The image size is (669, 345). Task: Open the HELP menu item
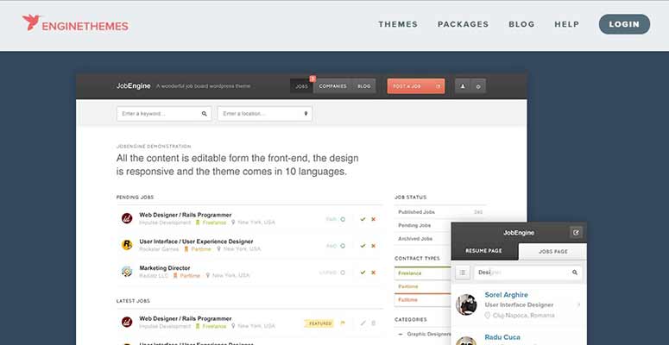point(566,24)
